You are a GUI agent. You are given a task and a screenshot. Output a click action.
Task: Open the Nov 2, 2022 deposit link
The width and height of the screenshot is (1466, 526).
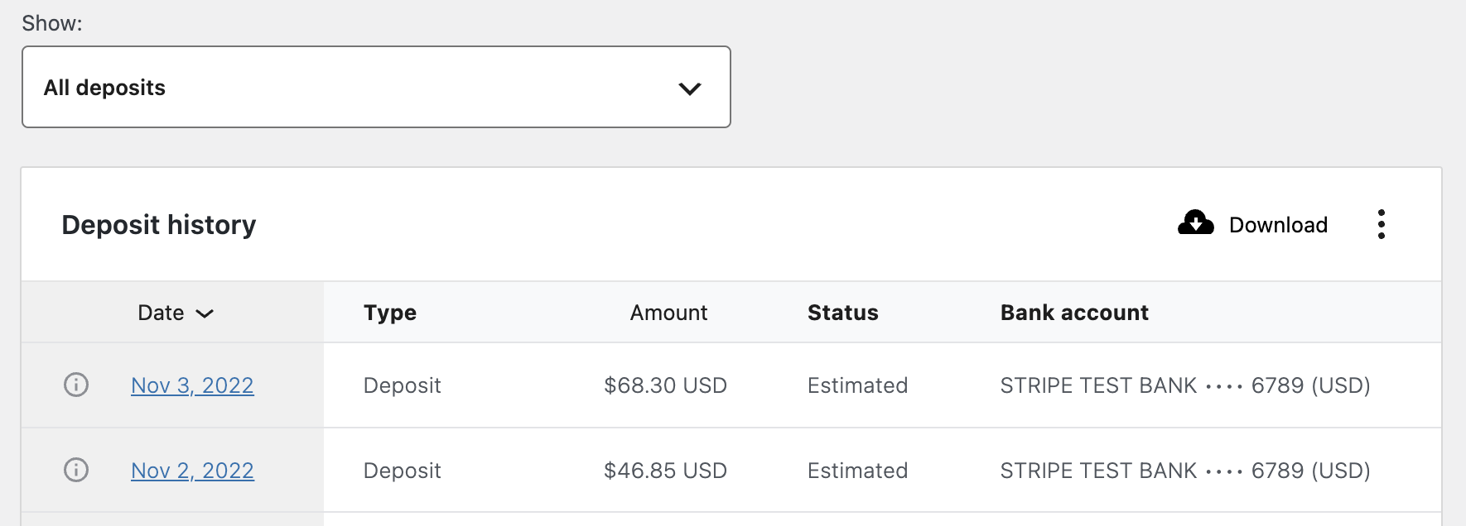pos(192,471)
